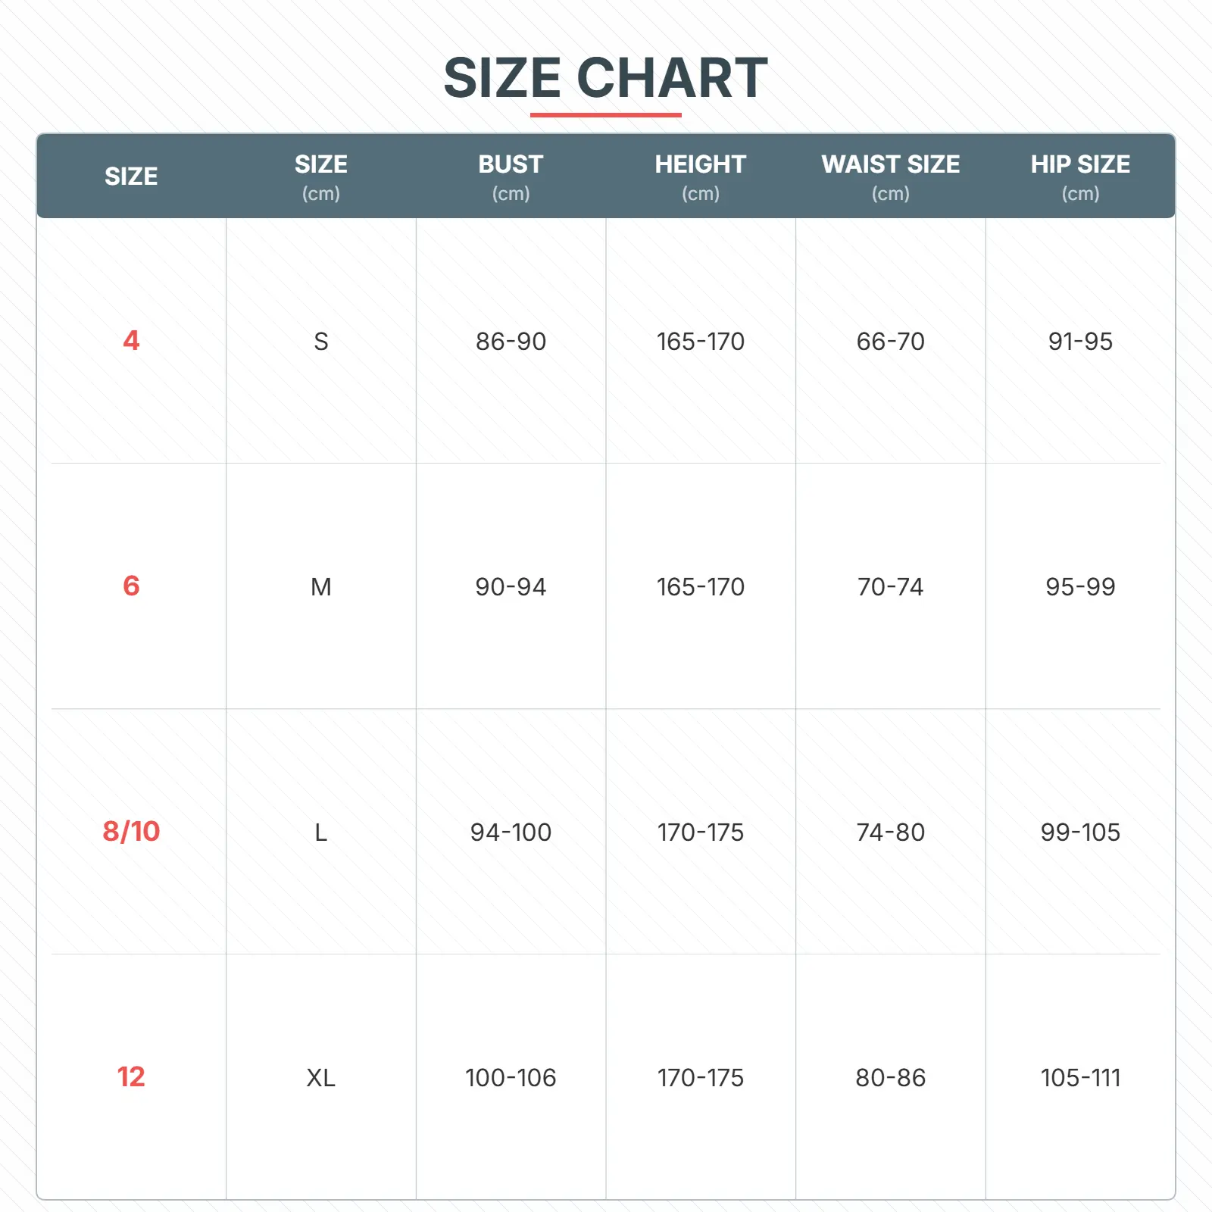Image resolution: width=1212 pixels, height=1212 pixels.
Task: Click the SIZE CHART title
Action: coord(605,78)
